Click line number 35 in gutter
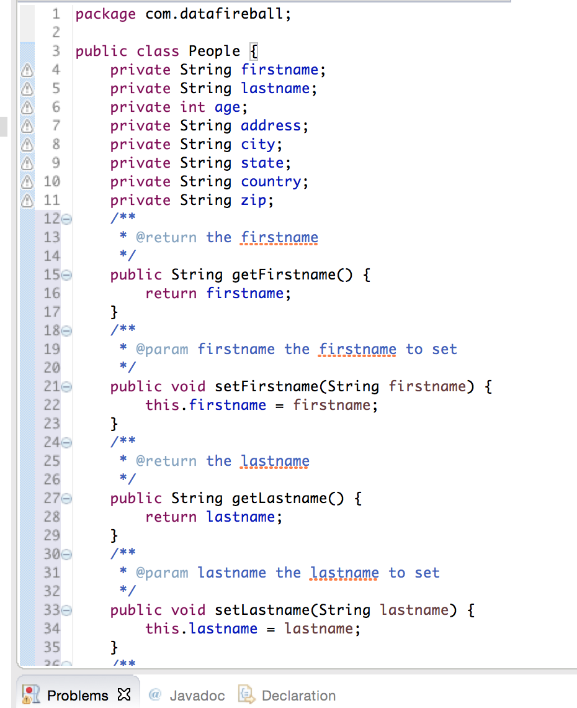This screenshot has width=577, height=708. (x=51, y=647)
